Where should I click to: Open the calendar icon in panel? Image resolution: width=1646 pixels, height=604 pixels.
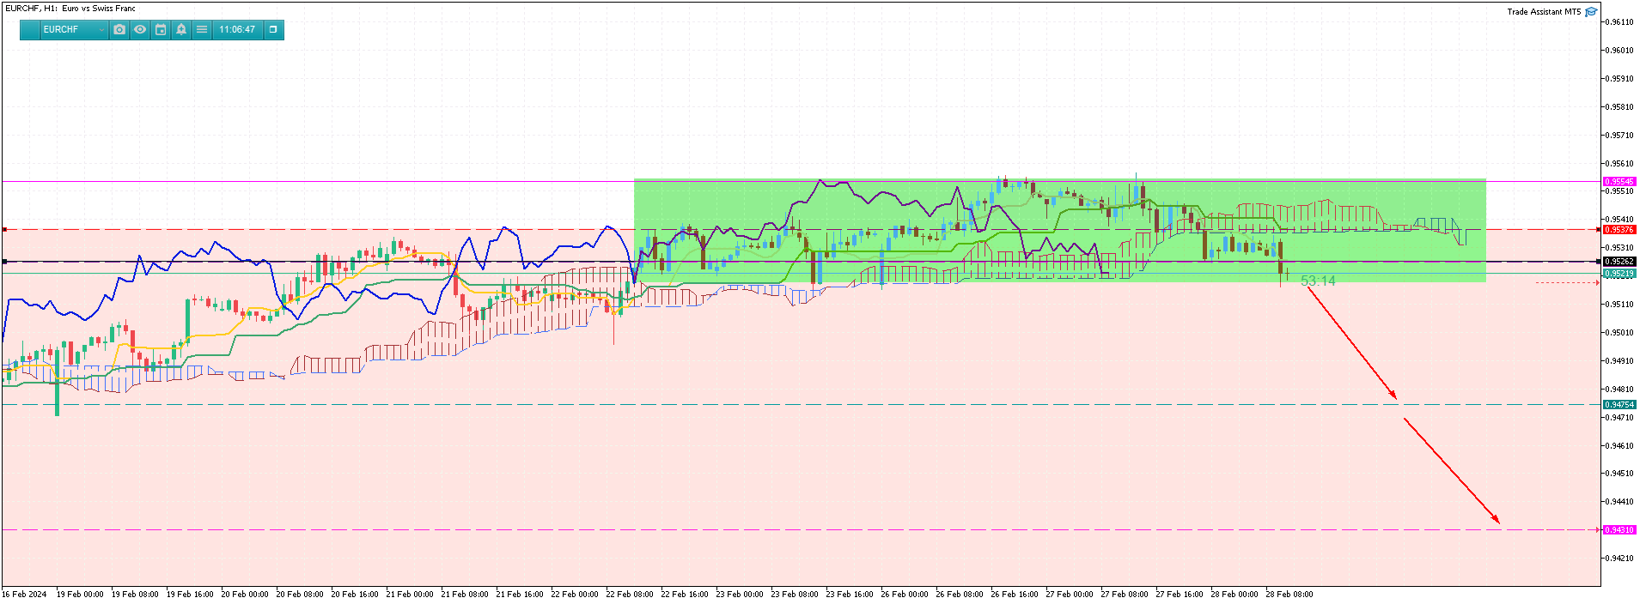pyautogui.click(x=161, y=29)
